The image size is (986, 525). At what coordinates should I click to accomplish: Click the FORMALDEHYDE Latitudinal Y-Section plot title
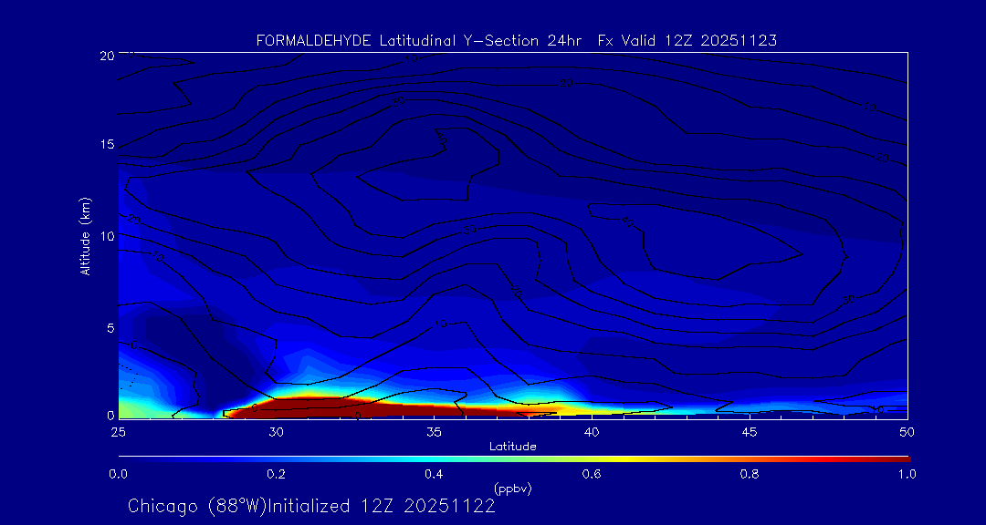click(516, 41)
